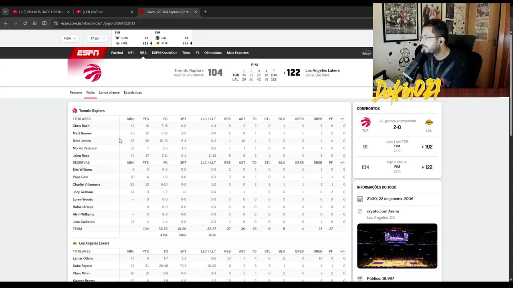The height and width of the screenshot is (288, 513).
Task: Open the NFL menu
Action: [131, 53]
